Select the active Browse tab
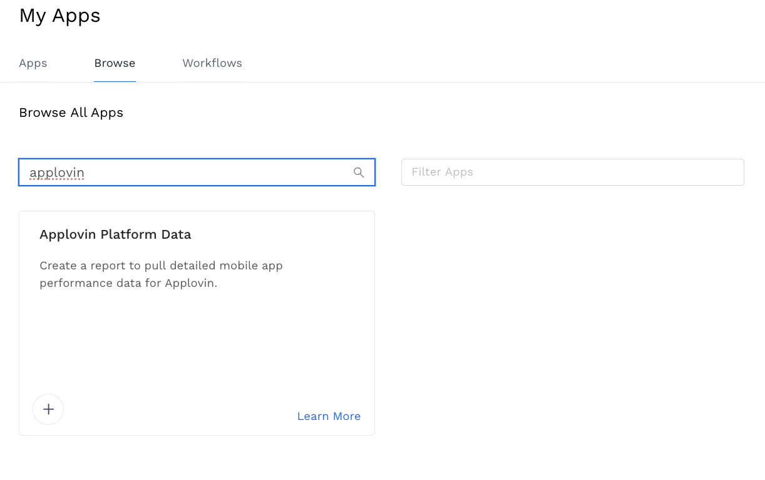This screenshot has width=765, height=480. [x=115, y=62]
